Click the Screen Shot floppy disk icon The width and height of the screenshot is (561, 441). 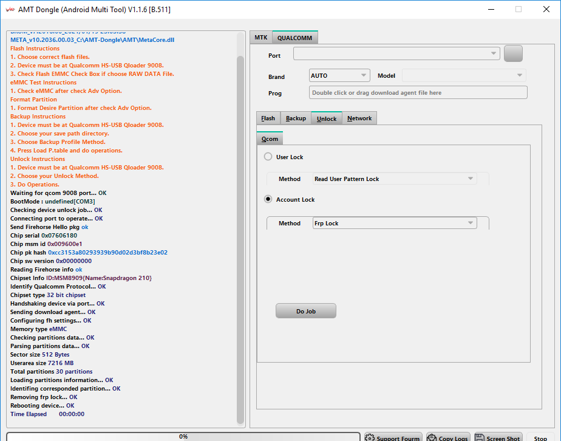point(480,438)
